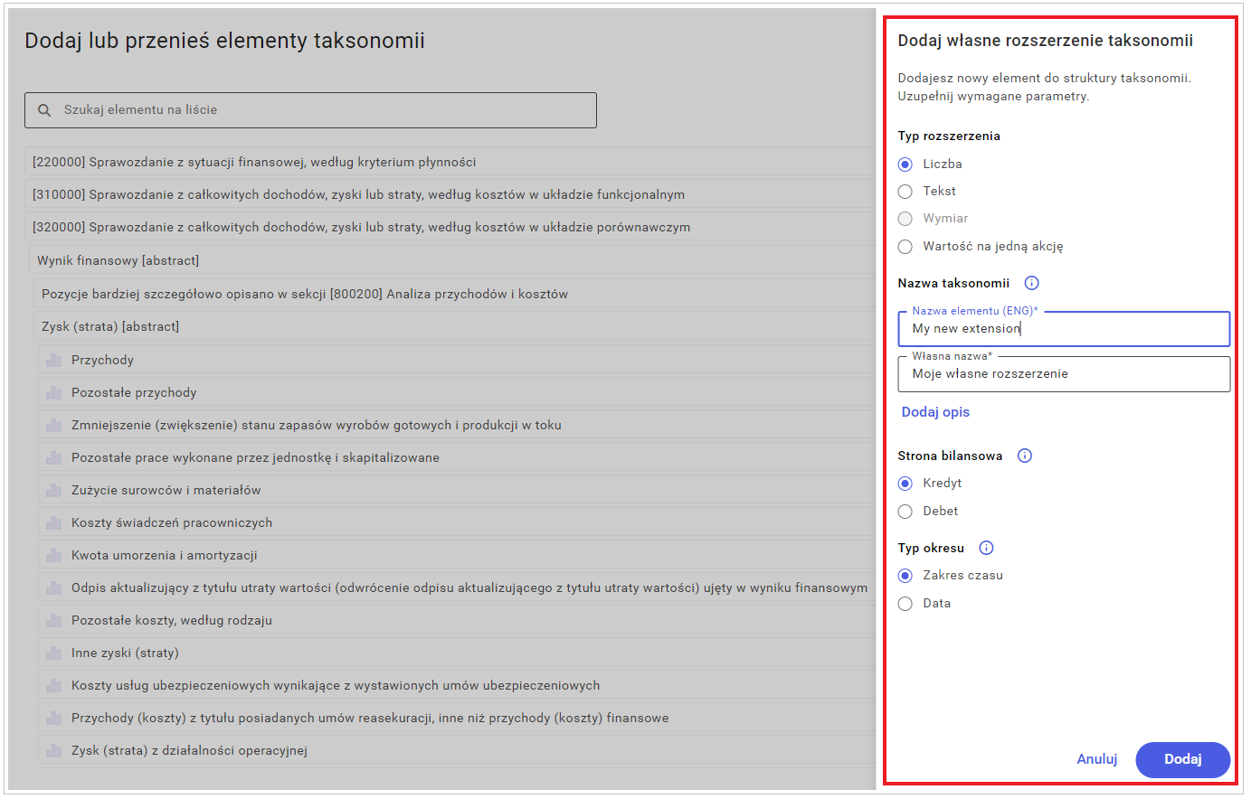Click chart icon beside Kwota umorzenia i amortyzacji
This screenshot has width=1251, height=799.
point(53,556)
